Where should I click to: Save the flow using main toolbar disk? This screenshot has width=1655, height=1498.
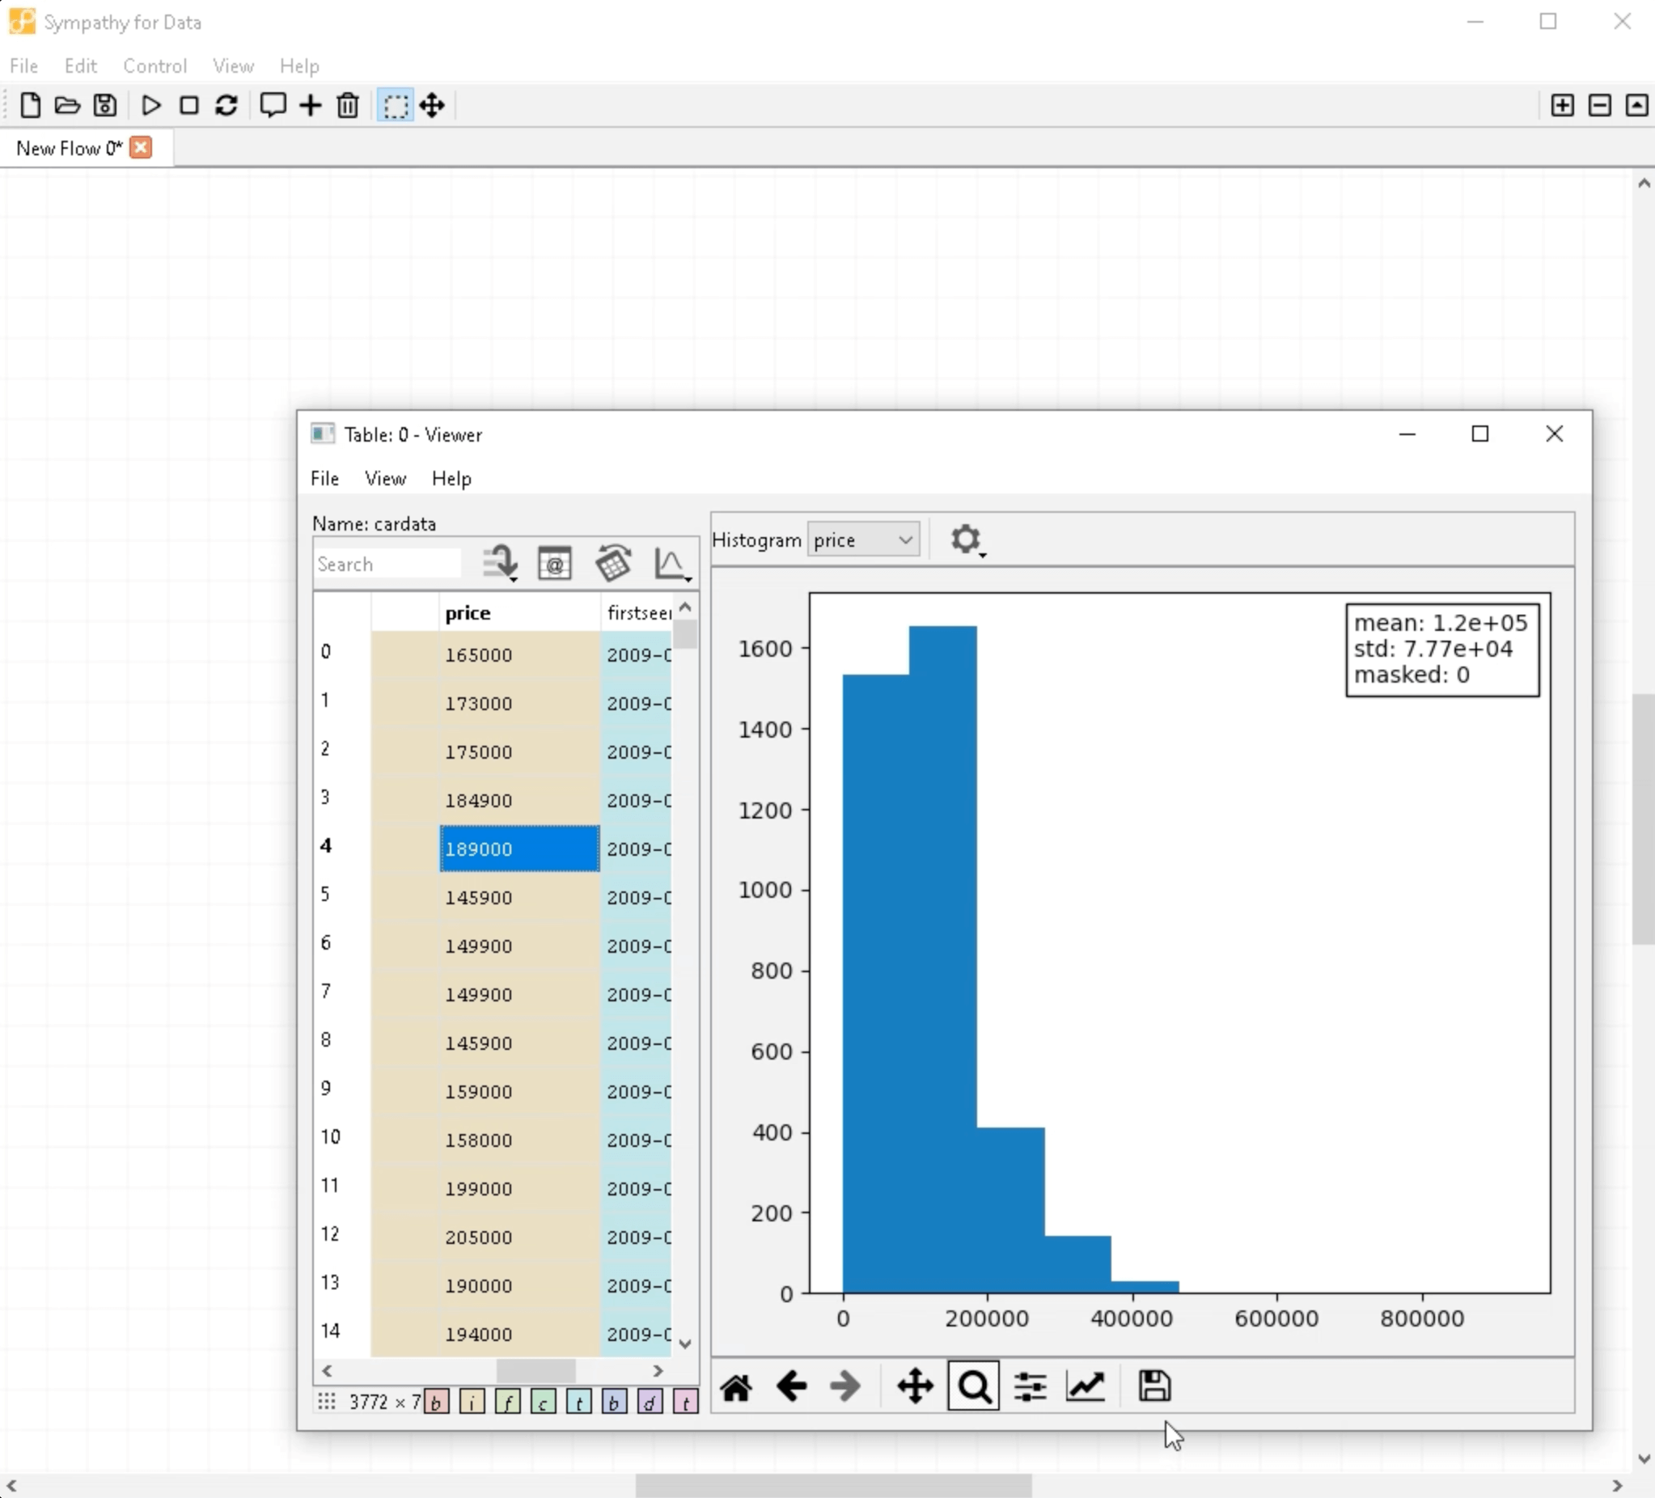(x=105, y=105)
